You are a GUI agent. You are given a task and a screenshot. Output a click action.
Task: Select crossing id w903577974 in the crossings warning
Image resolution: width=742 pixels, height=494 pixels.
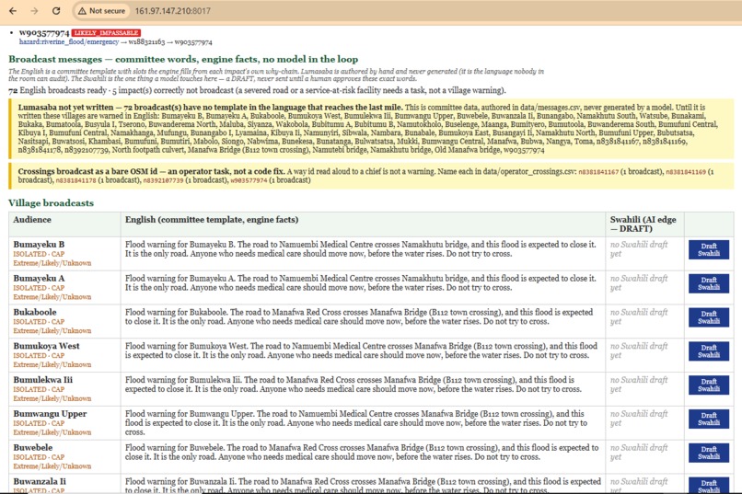click(249, 180)
